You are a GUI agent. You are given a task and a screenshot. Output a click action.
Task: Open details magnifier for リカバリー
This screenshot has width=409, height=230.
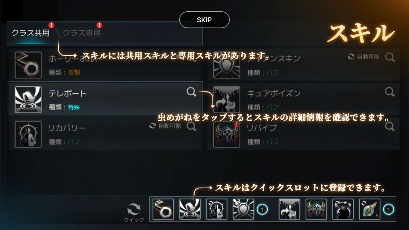191,126
